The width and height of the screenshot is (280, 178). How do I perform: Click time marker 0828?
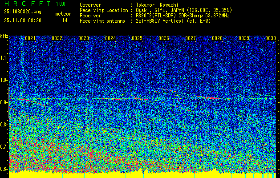[217, 38]
